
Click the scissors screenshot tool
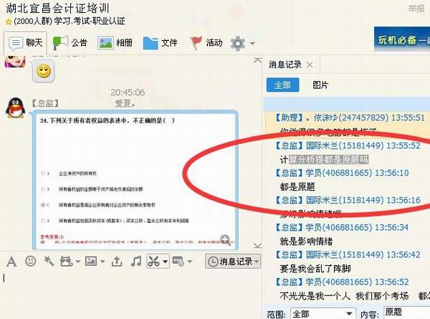coord(154,262)
